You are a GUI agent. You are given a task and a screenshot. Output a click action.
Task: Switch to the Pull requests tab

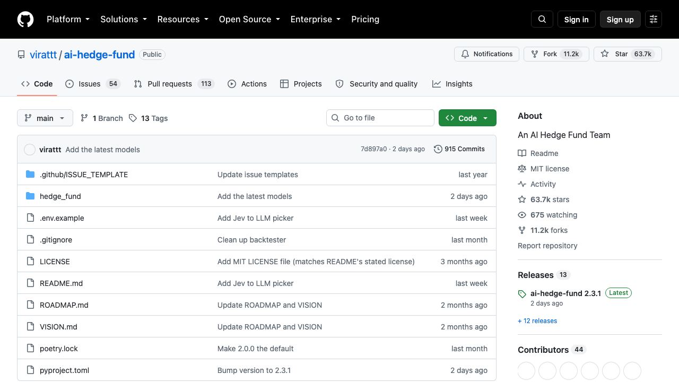(173, 84)
